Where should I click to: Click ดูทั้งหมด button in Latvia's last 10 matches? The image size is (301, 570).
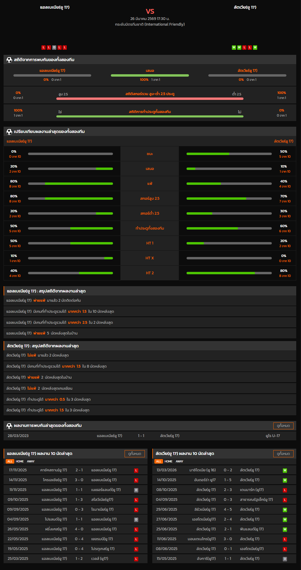283,454
